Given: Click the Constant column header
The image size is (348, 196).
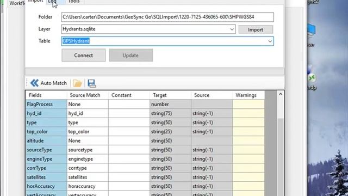Looking at the screenshot, I should (129, 95).
